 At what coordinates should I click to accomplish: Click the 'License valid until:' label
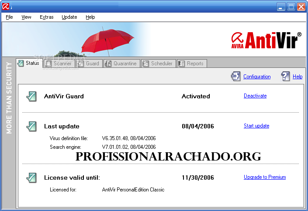(72, 178)
